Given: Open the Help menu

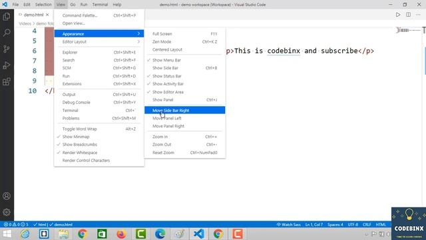Looking at the screenshot, I should 117,5.
